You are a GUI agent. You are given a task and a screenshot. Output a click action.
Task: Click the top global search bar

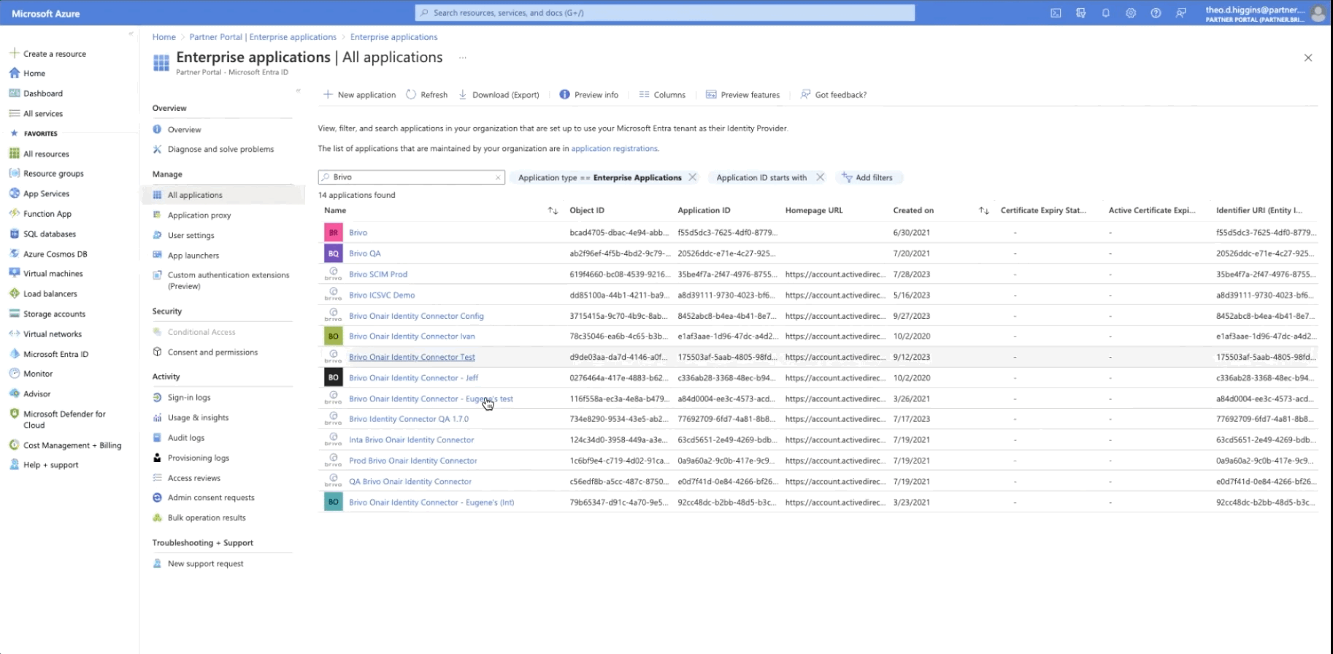pos(664,13)
